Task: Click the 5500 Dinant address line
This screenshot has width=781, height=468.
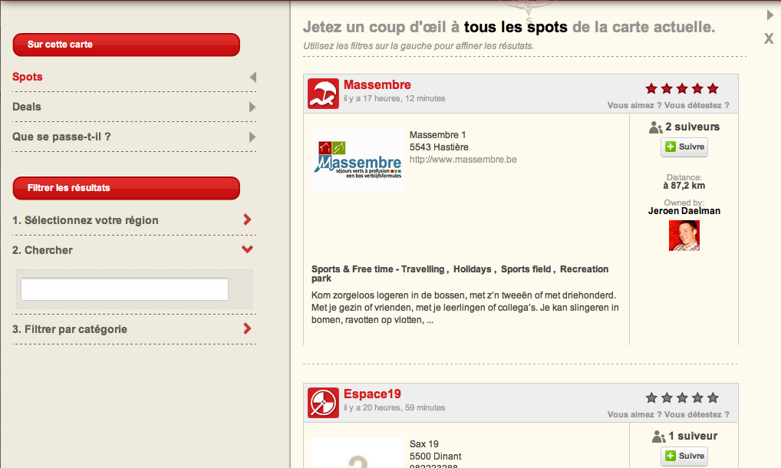Action: click(x=435, y=456)
